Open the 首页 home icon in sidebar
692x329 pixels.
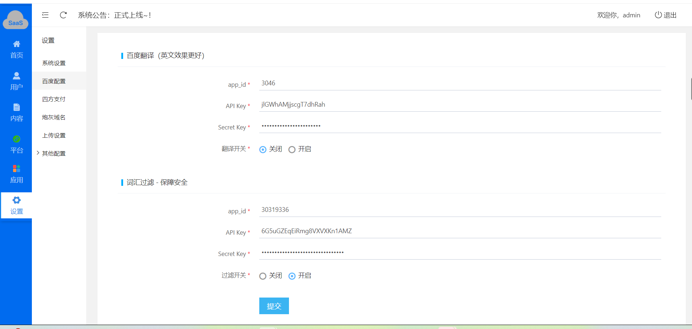tap(16, 44)
